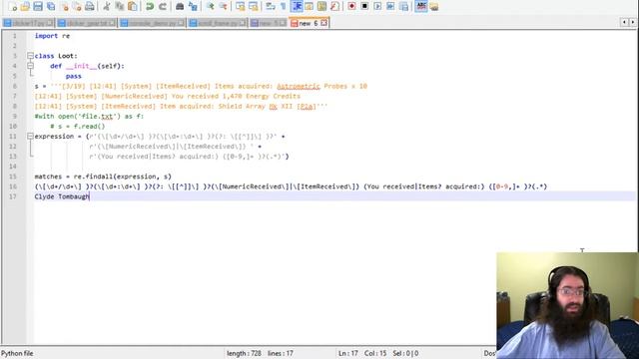Undo last edit with green arrow

tap(150, 7)
